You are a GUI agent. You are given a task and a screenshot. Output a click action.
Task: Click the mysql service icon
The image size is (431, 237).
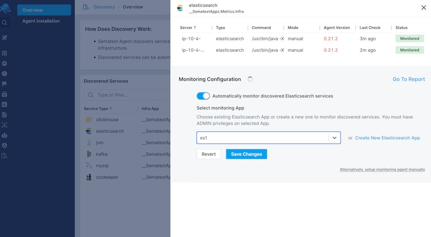point(89,165)
